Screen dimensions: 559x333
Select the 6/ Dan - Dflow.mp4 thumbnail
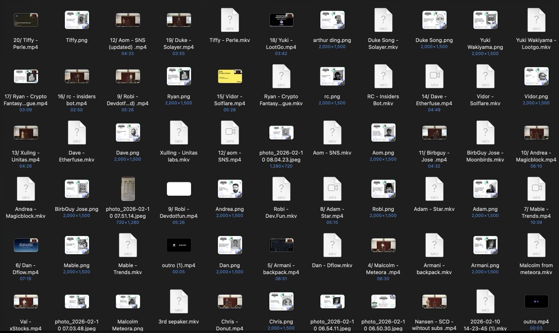coord(26,245)
